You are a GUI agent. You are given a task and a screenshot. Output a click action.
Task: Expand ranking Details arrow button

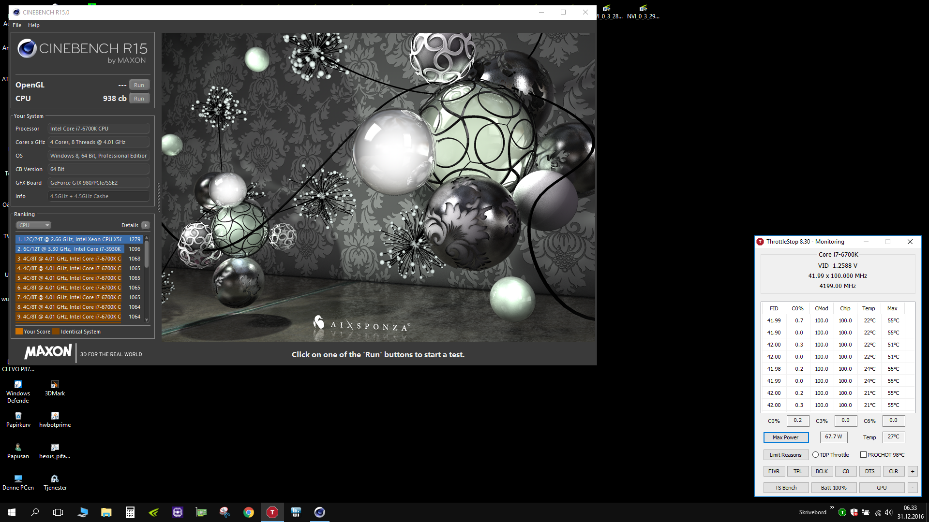[146, 225]
